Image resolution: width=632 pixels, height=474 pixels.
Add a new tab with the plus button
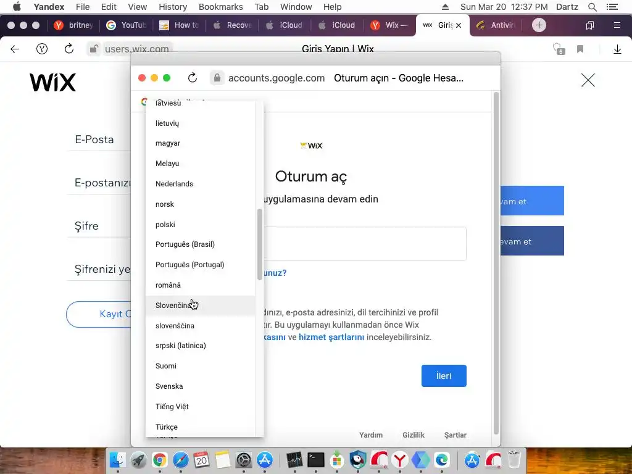coord(539,25)
